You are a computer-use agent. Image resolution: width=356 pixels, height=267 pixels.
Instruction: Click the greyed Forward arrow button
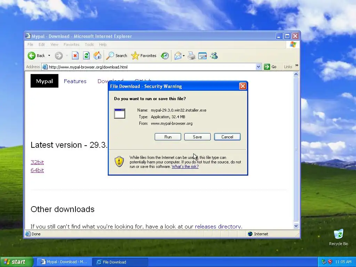point(59,56)
